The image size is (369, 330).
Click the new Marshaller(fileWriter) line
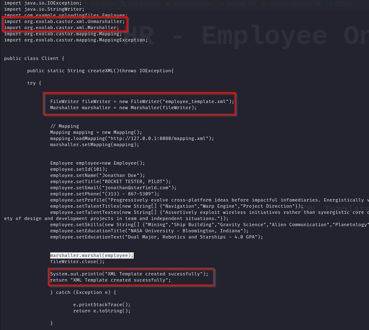(123, 108)
